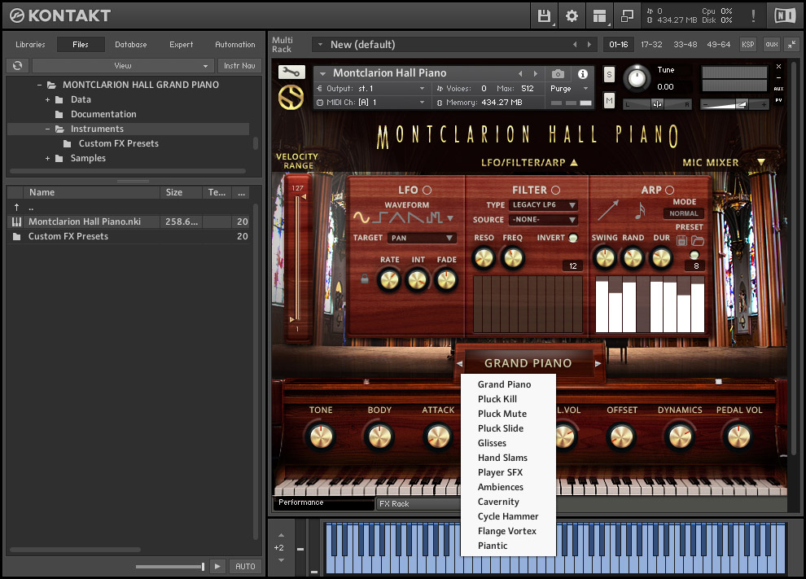The image size is (806, 579).
Task: Open the instrument info icon
Action: 583,74
